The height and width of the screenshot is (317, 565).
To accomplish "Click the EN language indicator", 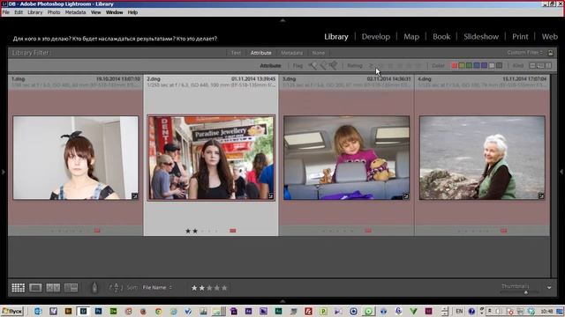I will [459, 311].
